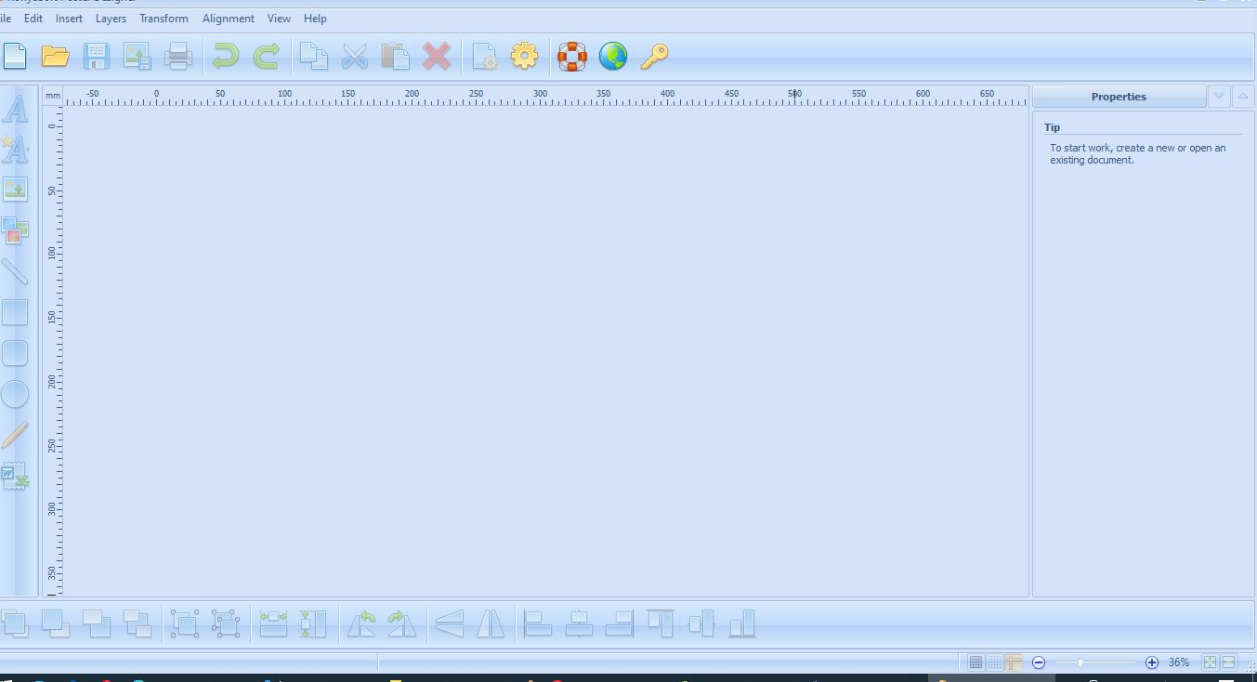Open the Layers menu
The image size is (1257, 682).
point(111,19)
